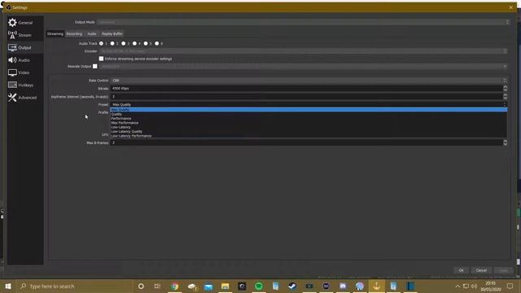
Task: Switch to the Streaming tab
Action: coord(55,34)
